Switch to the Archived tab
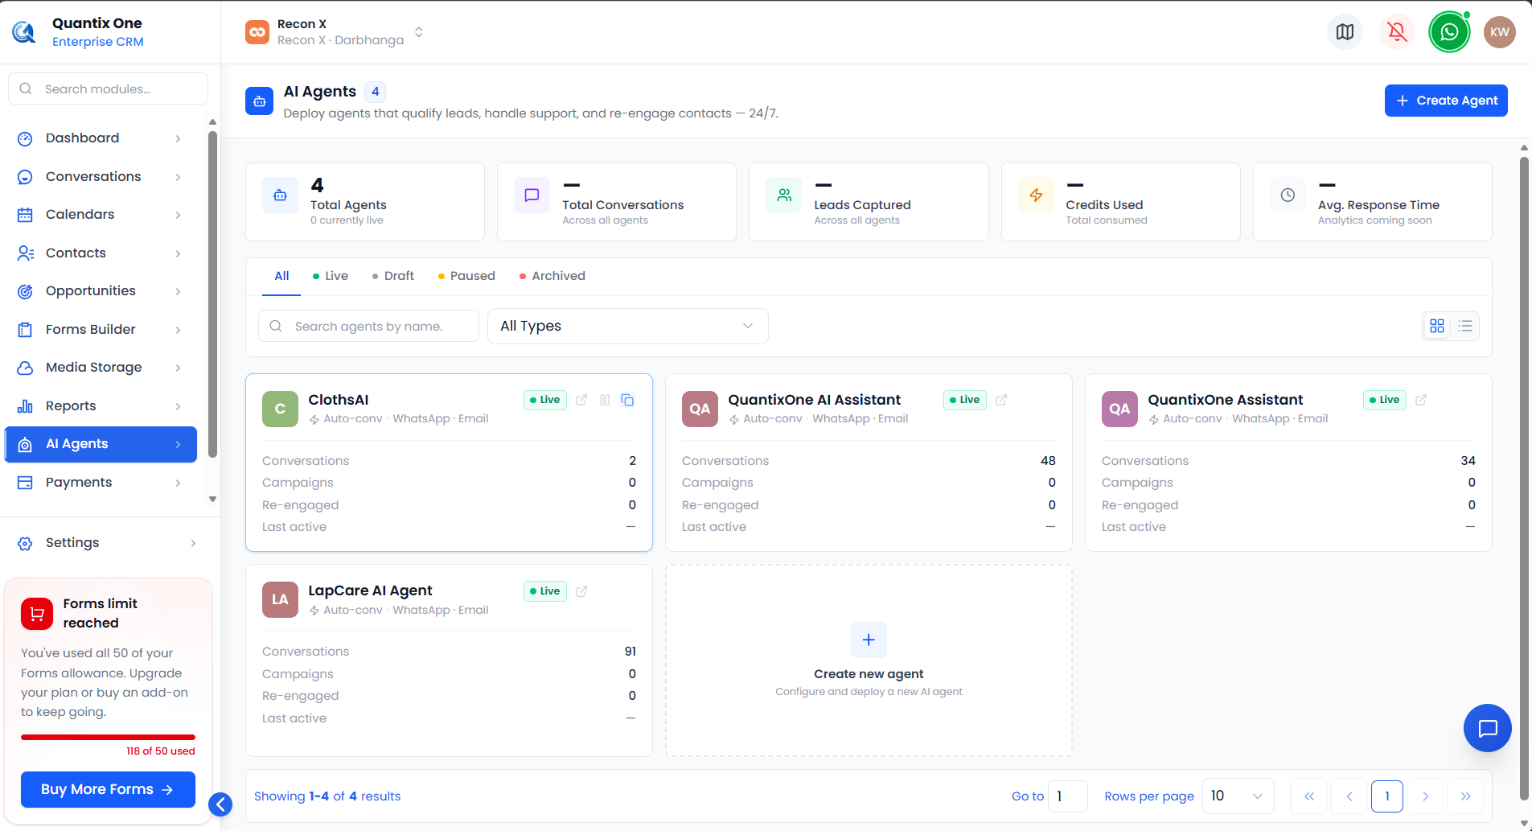1532x831 pixels. (552, 276)
